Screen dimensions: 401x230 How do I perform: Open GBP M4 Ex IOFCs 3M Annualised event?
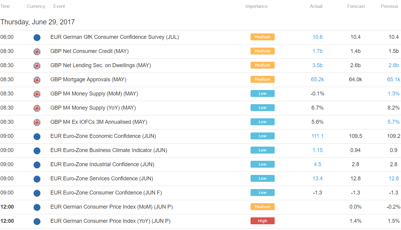(99, 122)
